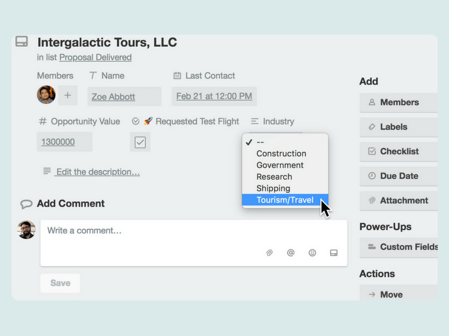The height and width of the screenshot is (336, 449).
Task: Open the emoji picker in comment box
Action: 313,253
